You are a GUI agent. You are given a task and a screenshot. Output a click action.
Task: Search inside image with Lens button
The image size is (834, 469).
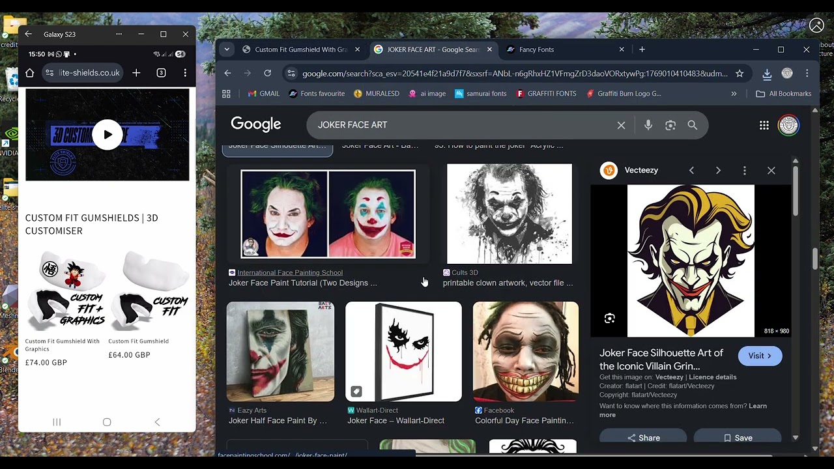(x=609, y=319)
